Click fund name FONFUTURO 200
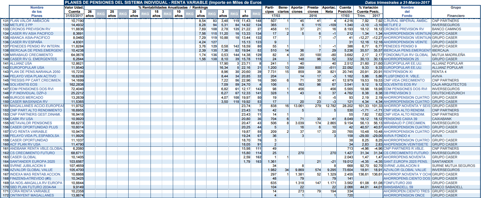The height and width of the screenshot is (198, 481). (398, 183)
